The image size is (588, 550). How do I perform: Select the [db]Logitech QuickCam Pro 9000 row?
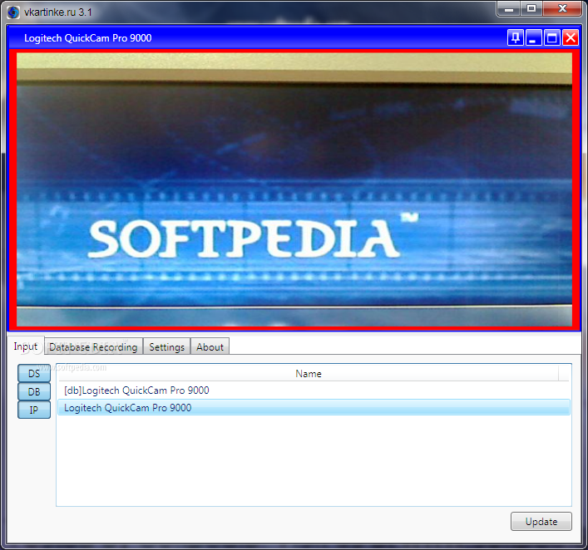[314, 390]
